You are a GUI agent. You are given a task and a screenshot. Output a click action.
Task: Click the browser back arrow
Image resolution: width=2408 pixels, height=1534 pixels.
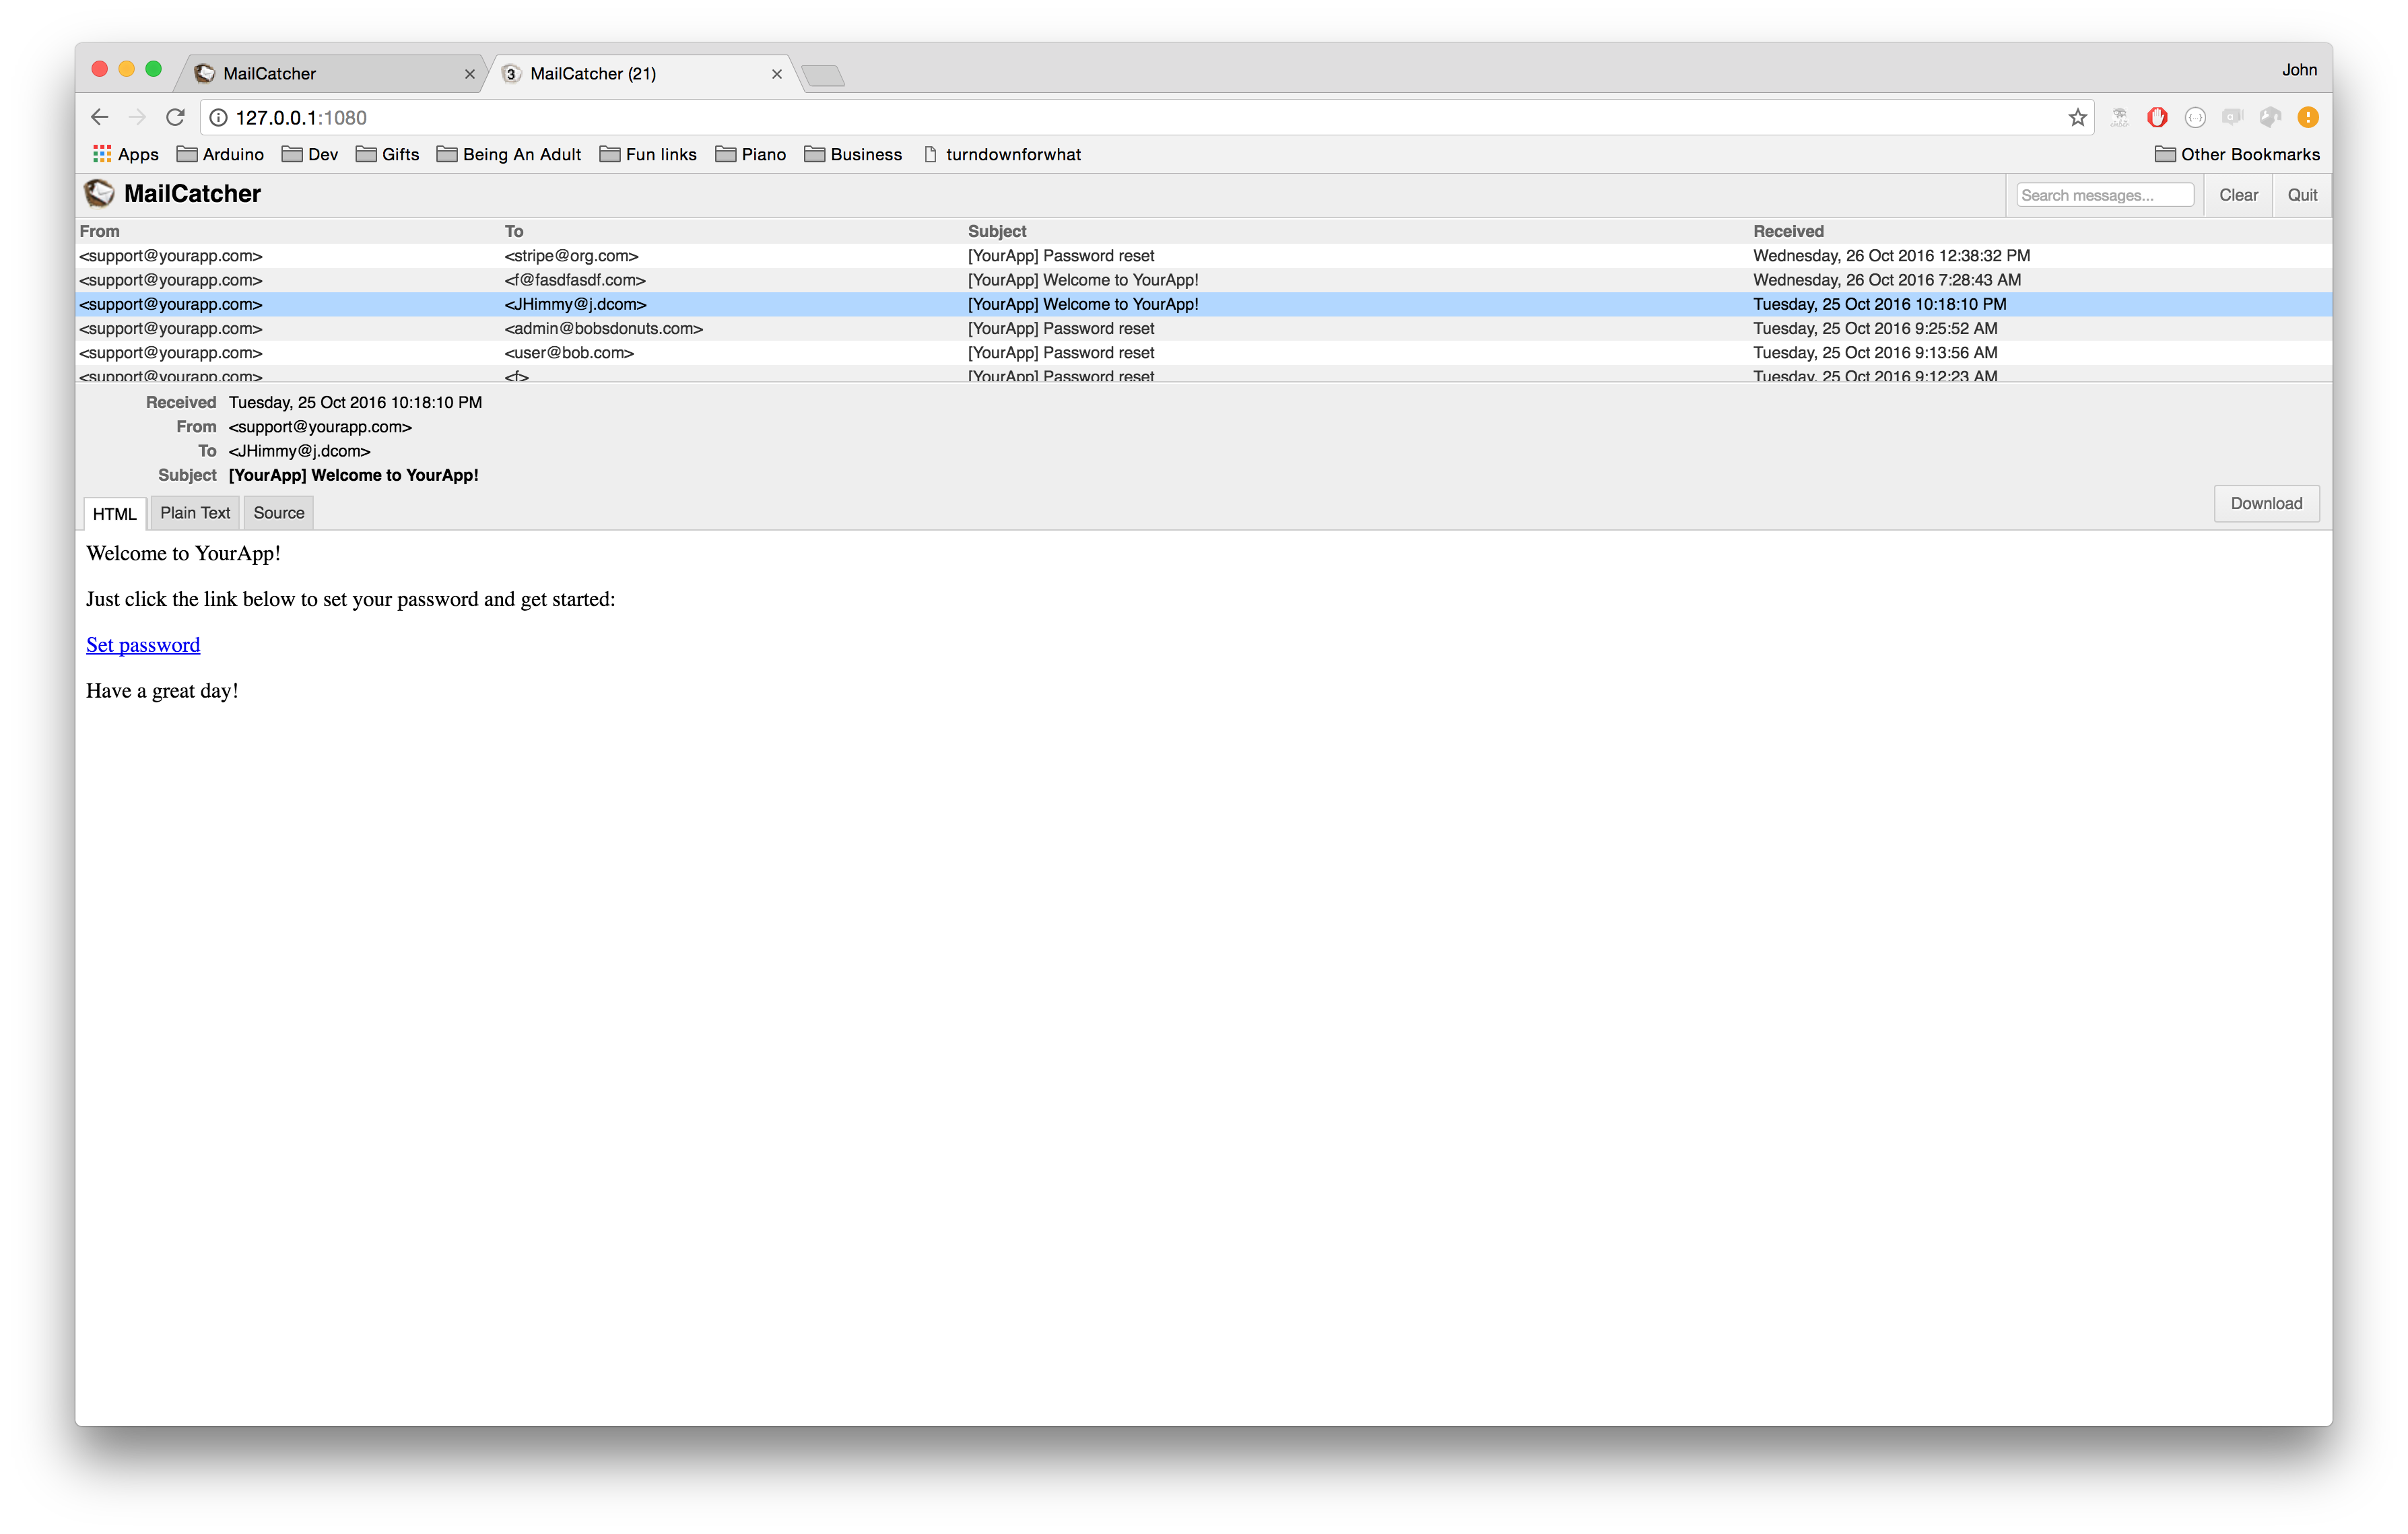coord(99,117)
